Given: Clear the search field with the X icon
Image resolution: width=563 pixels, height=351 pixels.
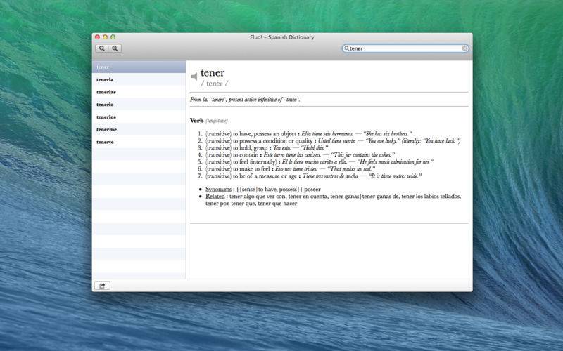Looking at the screenshot, I should 464,48.
